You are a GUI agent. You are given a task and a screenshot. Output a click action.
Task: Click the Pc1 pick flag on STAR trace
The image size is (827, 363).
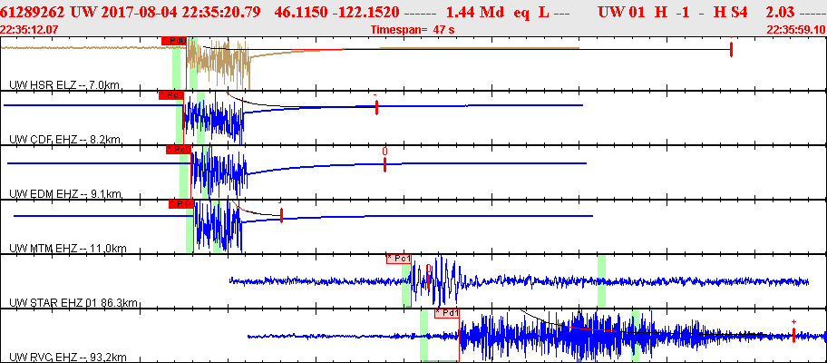click(x=398, y=259)
